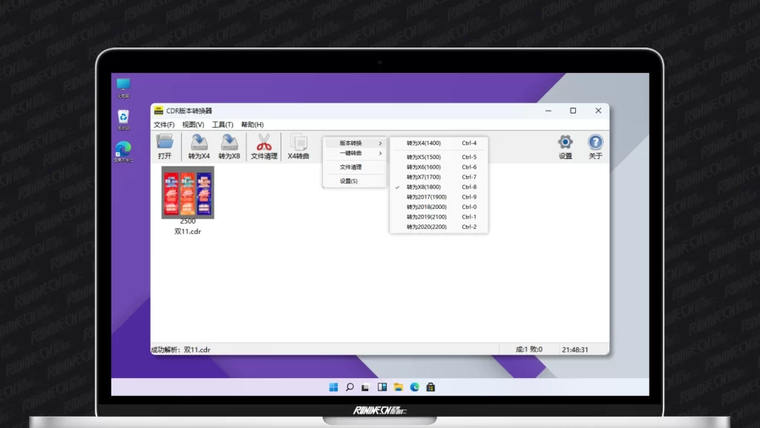Expand the 版本转换 submenu

coord(351,143)
